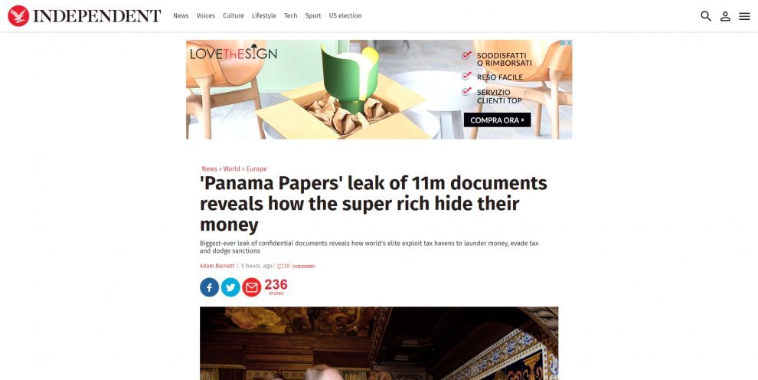Open the Tech section
Screen dimensions: 758x380
click(290, 16)
